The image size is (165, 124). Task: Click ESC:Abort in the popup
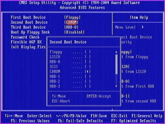(x=61, y=101)
